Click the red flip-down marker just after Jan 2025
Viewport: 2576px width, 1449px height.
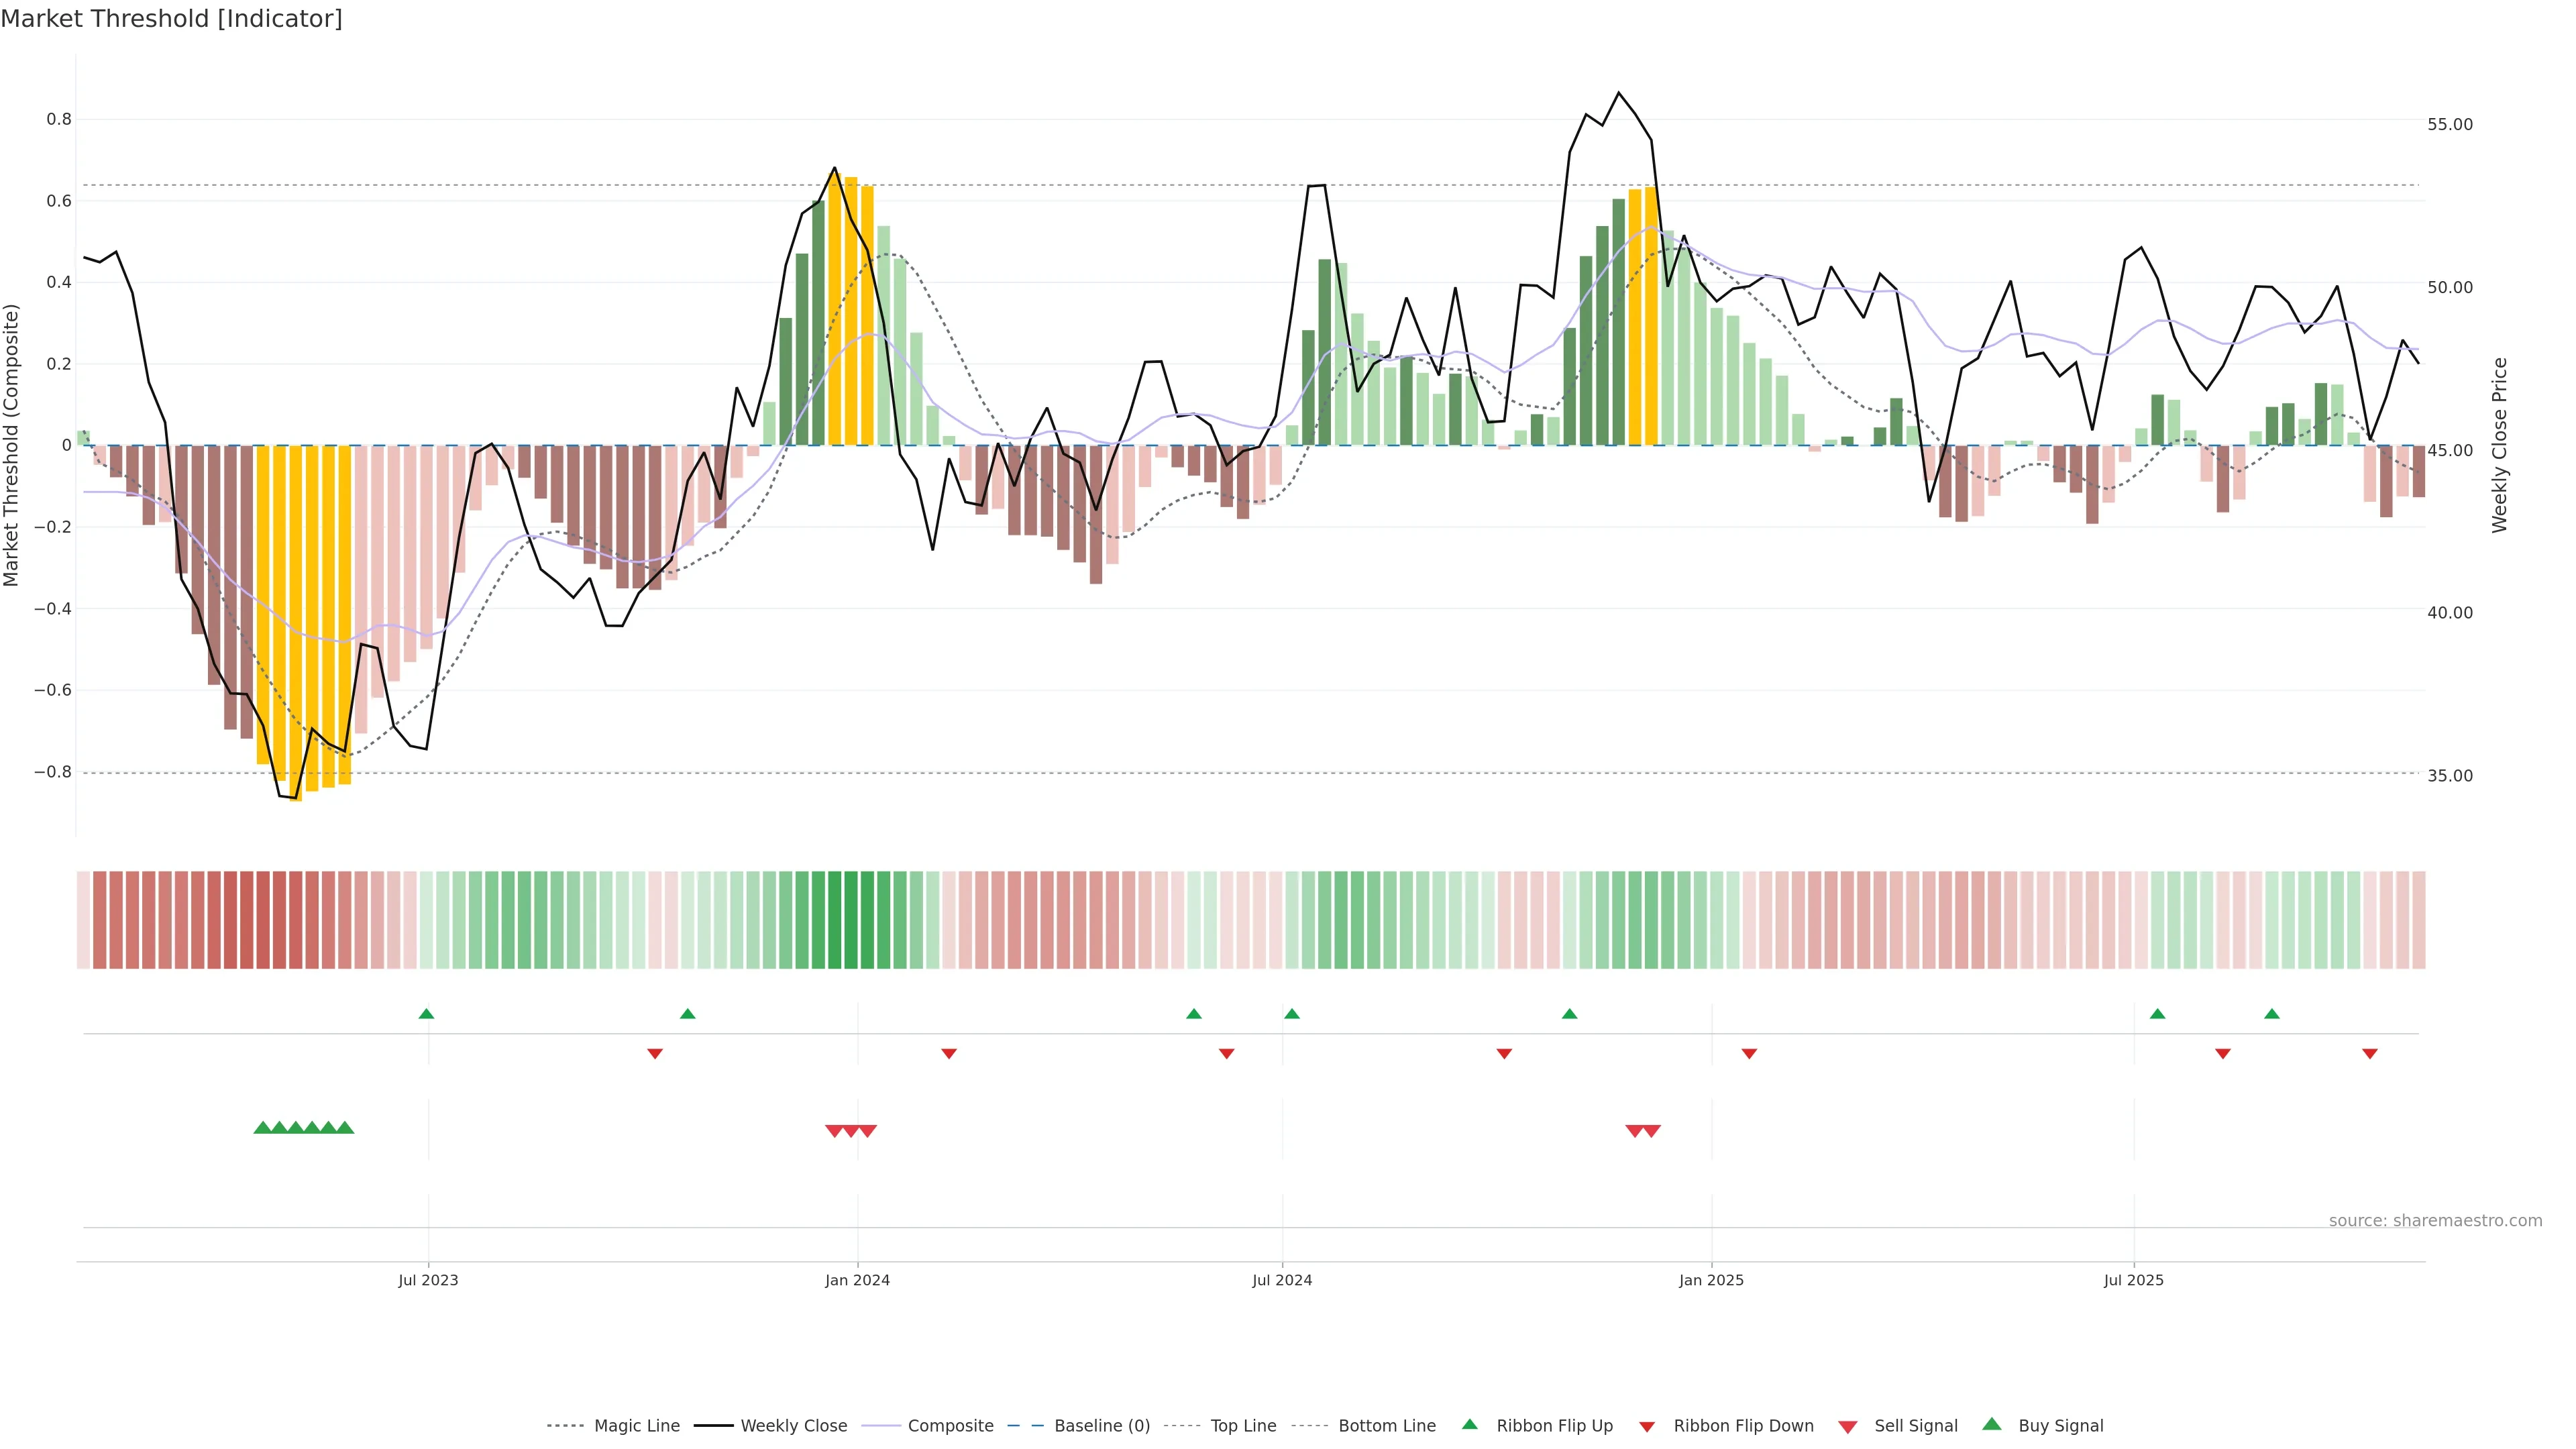pos(1749,1054)
